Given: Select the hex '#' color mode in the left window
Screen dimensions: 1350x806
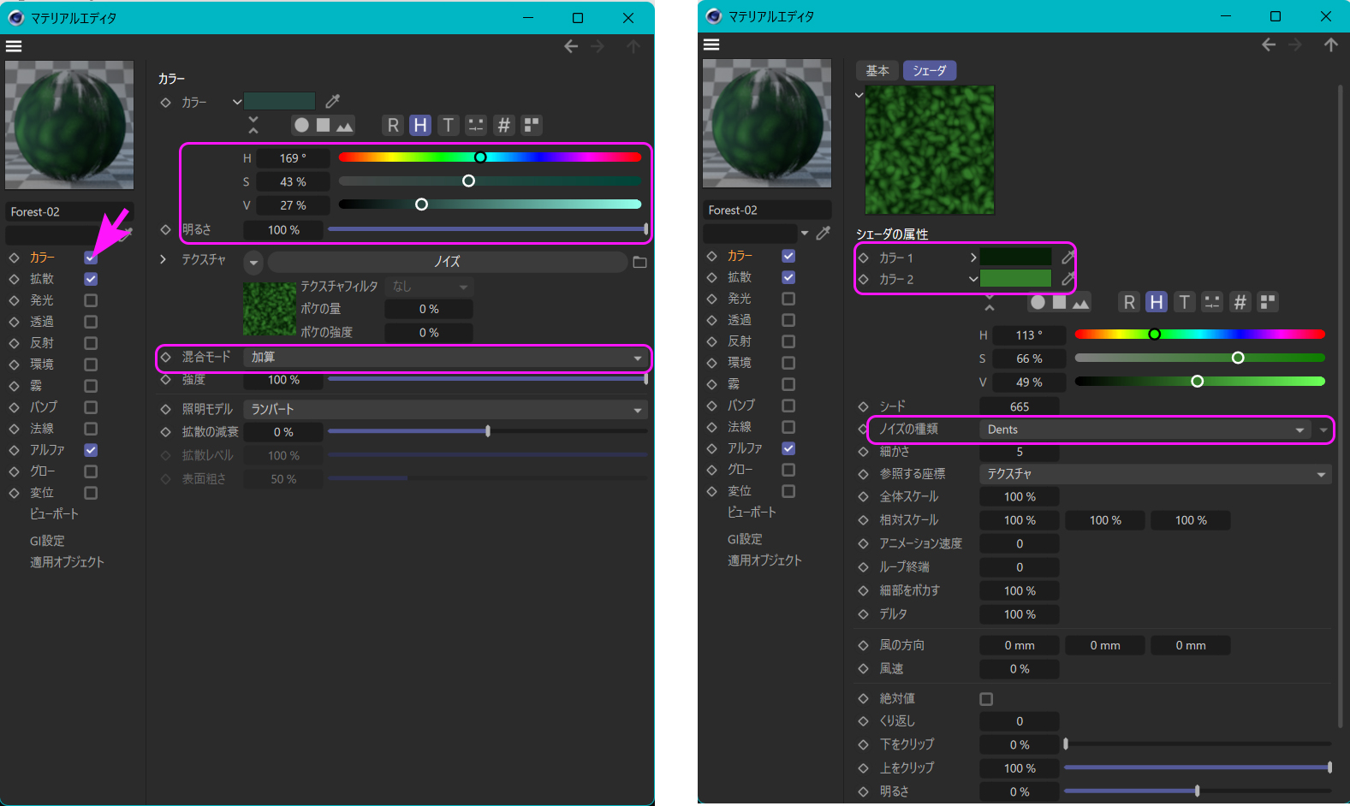Looking at the screenshot, I should (504, 126).
